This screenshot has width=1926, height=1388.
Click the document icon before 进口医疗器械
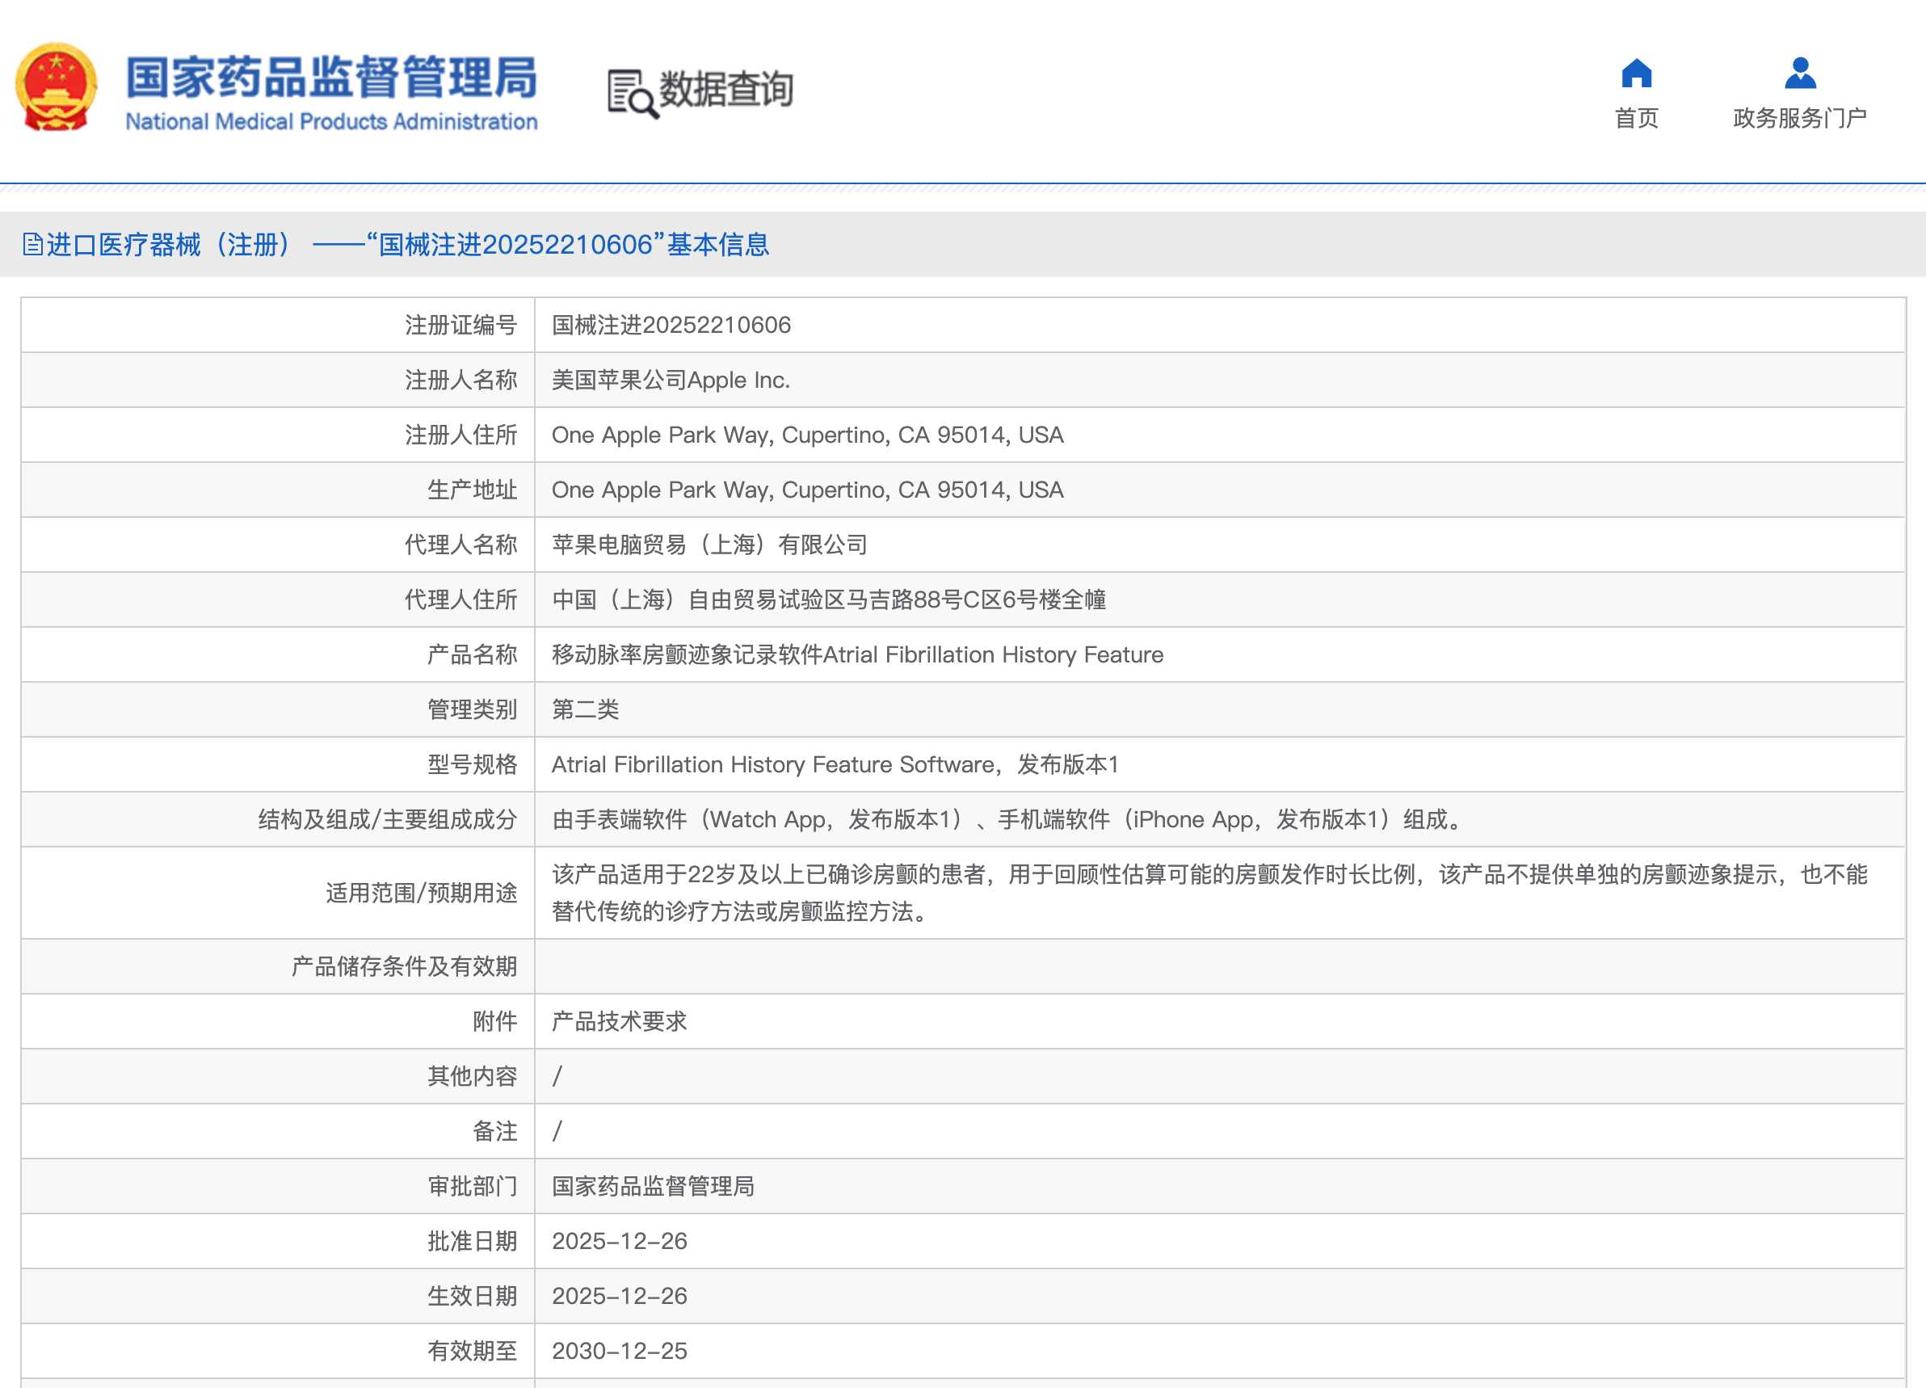[32, 245]
